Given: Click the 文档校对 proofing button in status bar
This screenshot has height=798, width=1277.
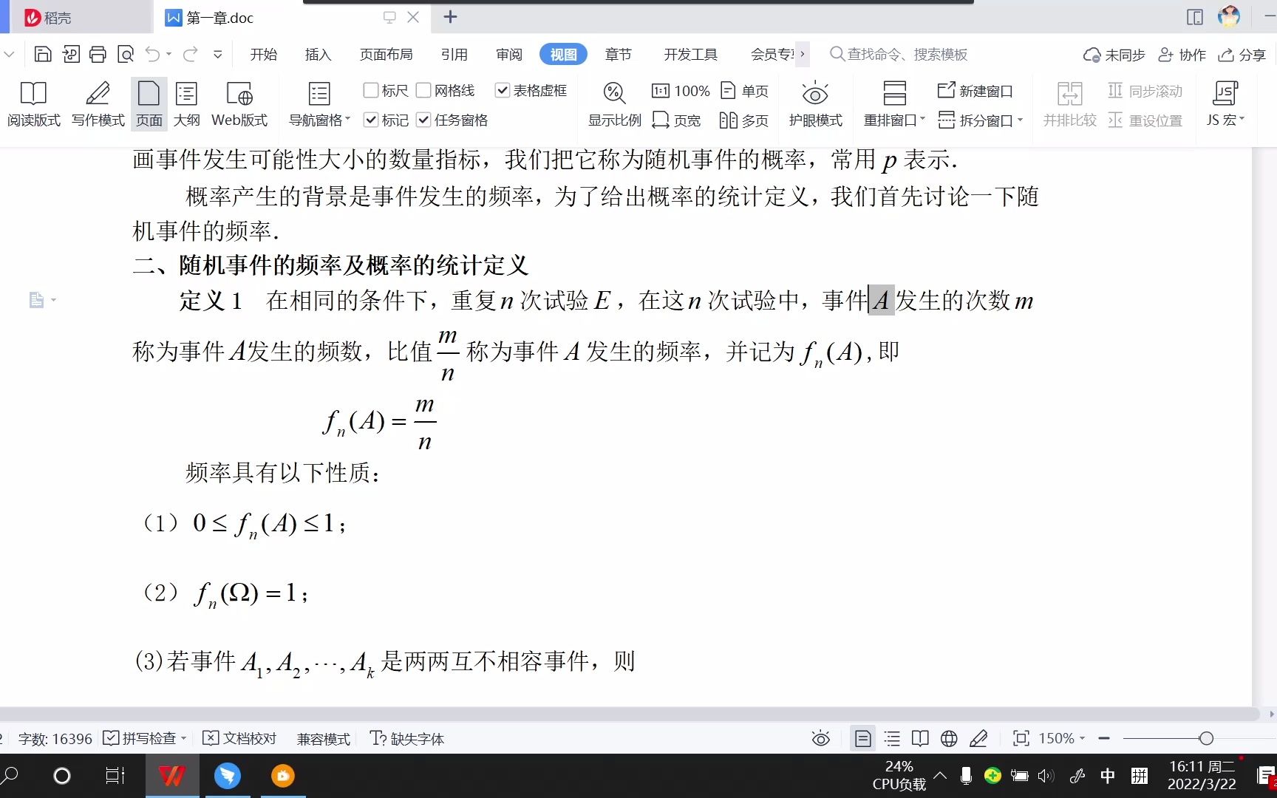Looking at the screenshot, I should pyautogui.click(x=239, y=738).
